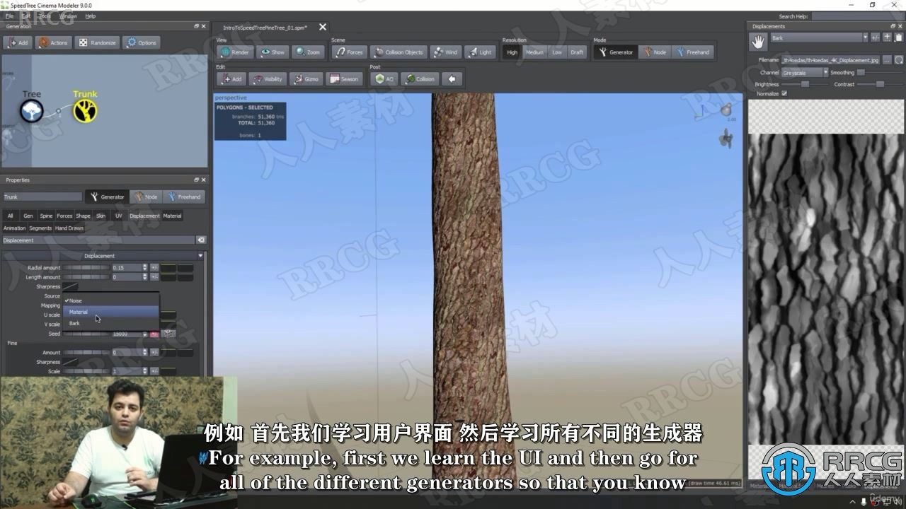Click the Render button in View toolbar
The image size is (906, 509).
coord(235,52)
